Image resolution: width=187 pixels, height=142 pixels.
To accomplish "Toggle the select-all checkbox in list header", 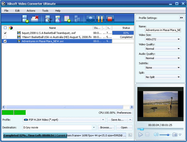I will click(x=5, y=28).
